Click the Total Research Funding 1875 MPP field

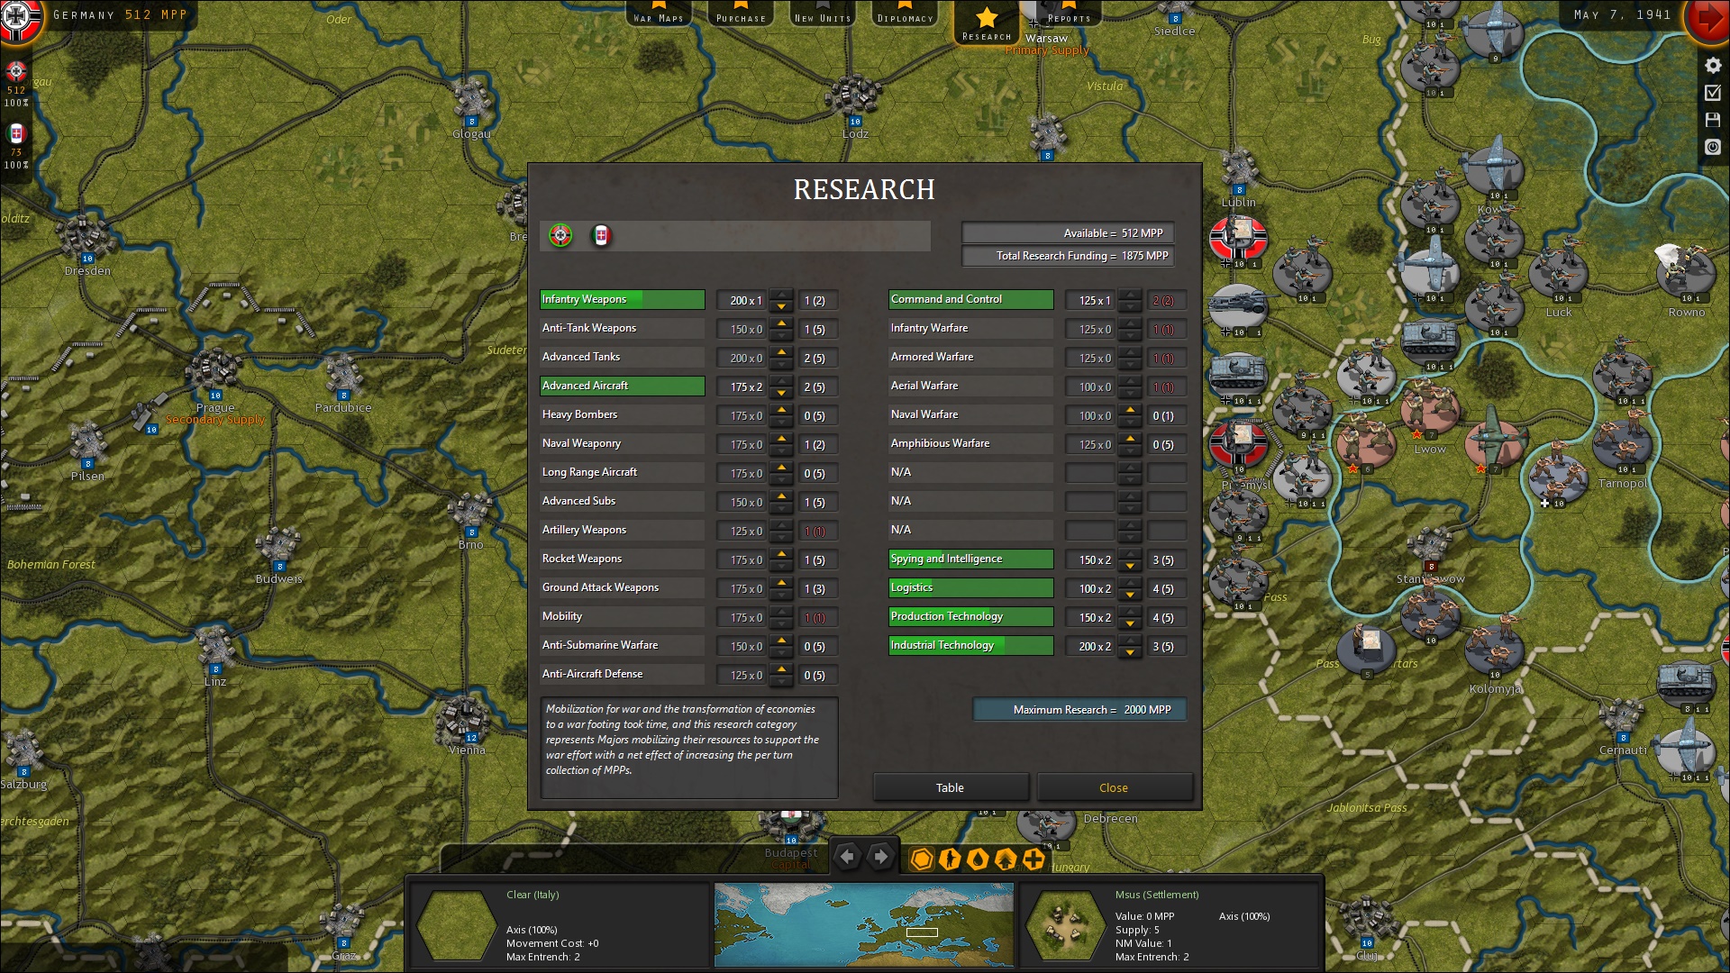pos(1068,256)
